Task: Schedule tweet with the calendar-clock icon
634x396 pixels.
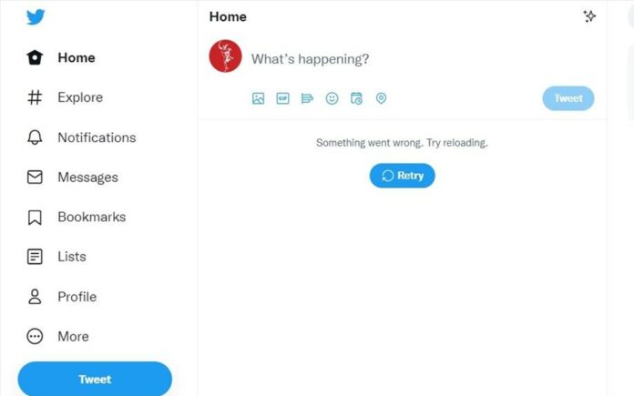Action: (x=356, y=98)
